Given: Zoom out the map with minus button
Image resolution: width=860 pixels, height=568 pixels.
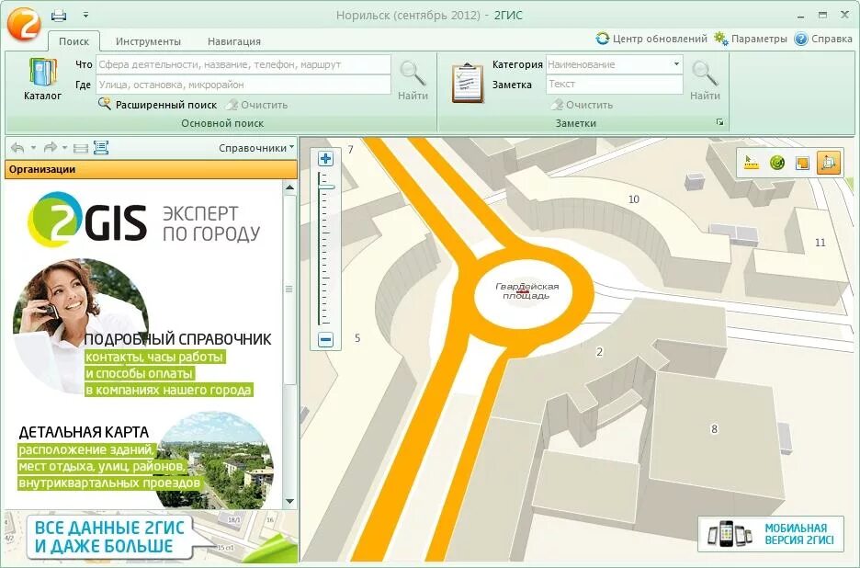Looking at the screenshot, I should (x=325, y=340).
